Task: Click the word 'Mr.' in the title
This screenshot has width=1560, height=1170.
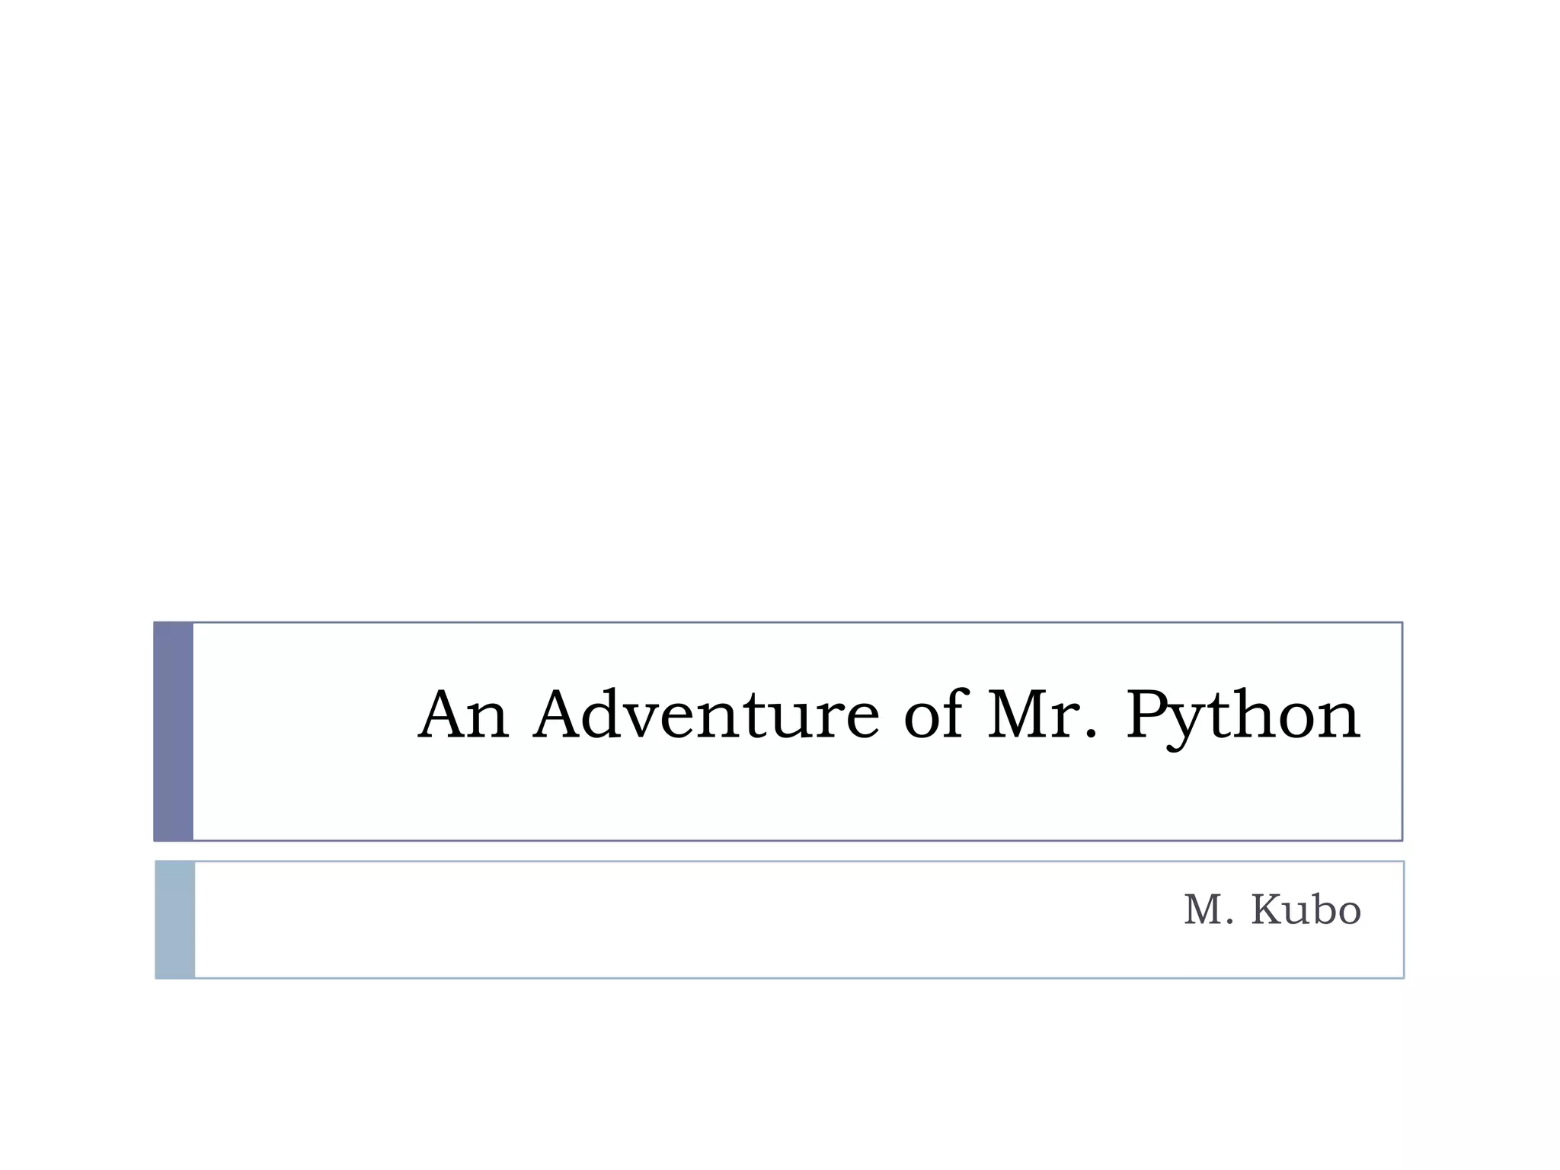Action: 1042,715
